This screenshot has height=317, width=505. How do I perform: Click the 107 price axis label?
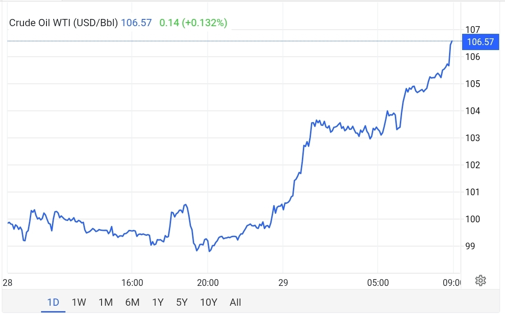tap(473, 30)
